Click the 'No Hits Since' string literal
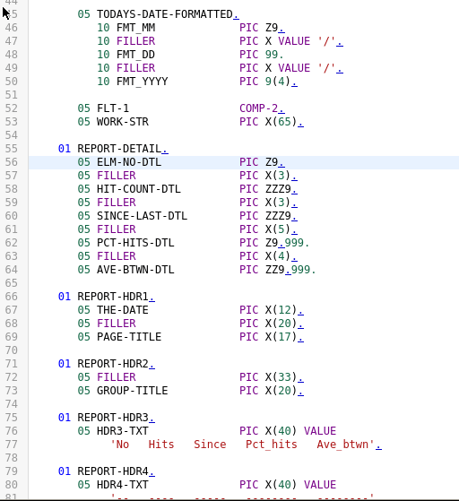459x501 pixels. coord(242,445)
